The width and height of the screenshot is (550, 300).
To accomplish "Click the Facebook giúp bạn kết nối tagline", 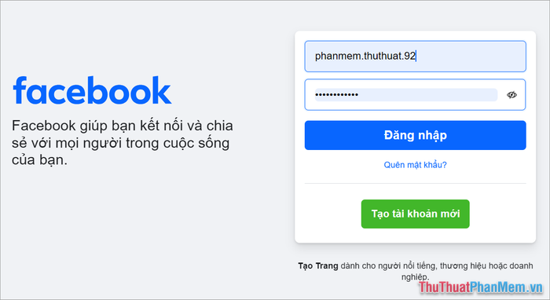I will tap(123, 143).
